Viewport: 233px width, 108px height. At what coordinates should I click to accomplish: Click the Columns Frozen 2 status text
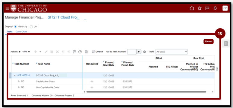click(64, 96)
